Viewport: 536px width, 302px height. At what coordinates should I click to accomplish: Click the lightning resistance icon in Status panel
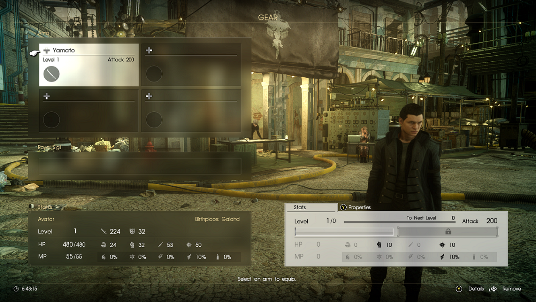(x=160, y=257)
